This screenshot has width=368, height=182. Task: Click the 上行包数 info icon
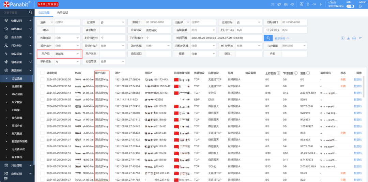(278, 73)
